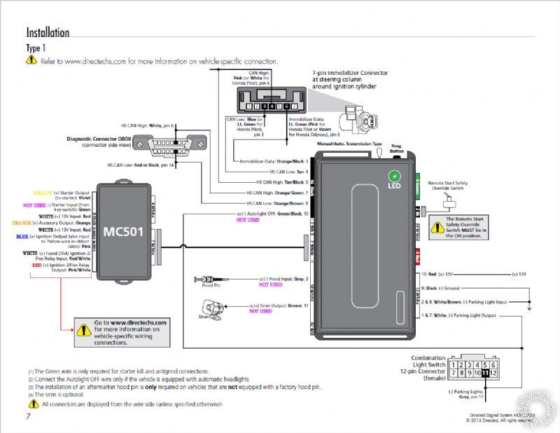Click the Prog. Button on main module
This screenshot has width=560, height=433.
click(397, 156)
